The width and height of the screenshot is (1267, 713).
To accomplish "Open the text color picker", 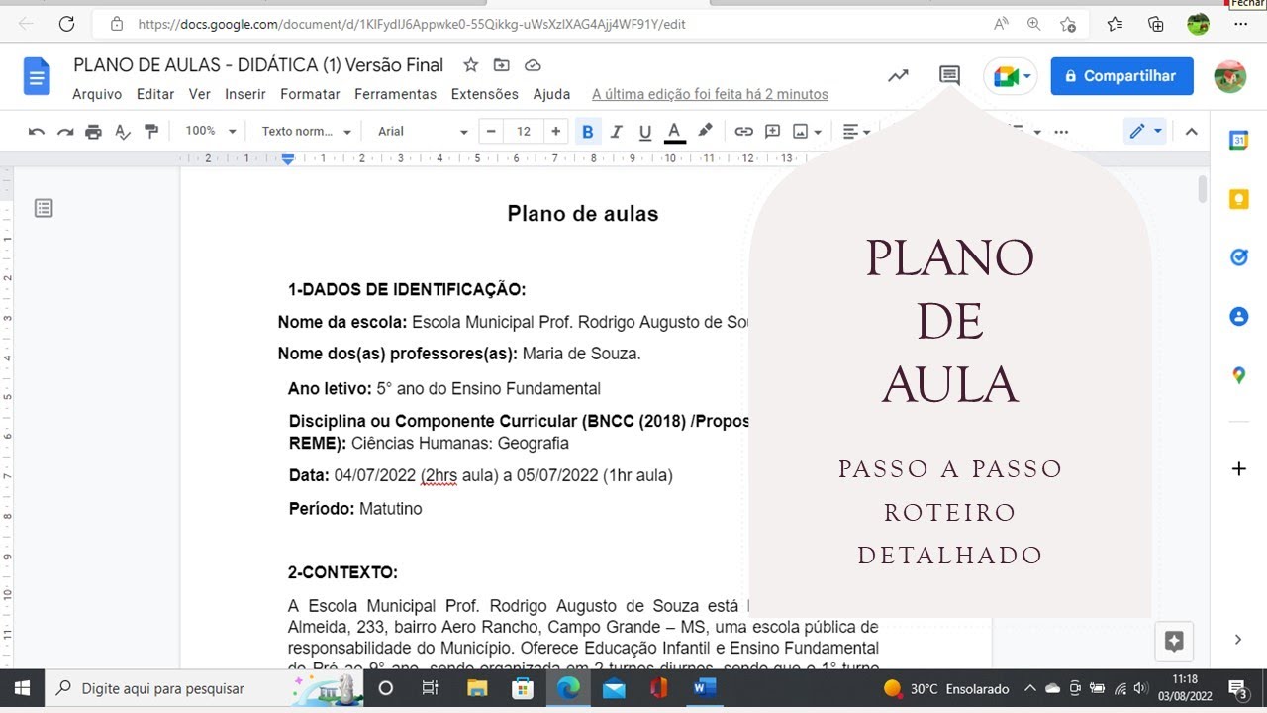I will point(675,131).
